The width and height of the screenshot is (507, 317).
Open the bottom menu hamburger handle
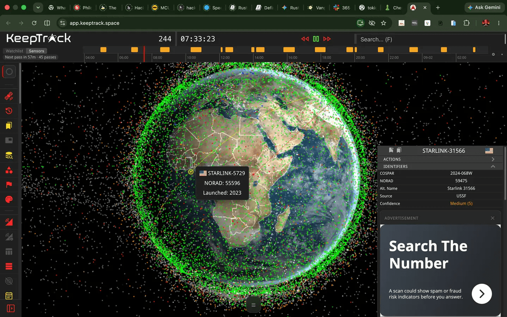coord(253,305)
